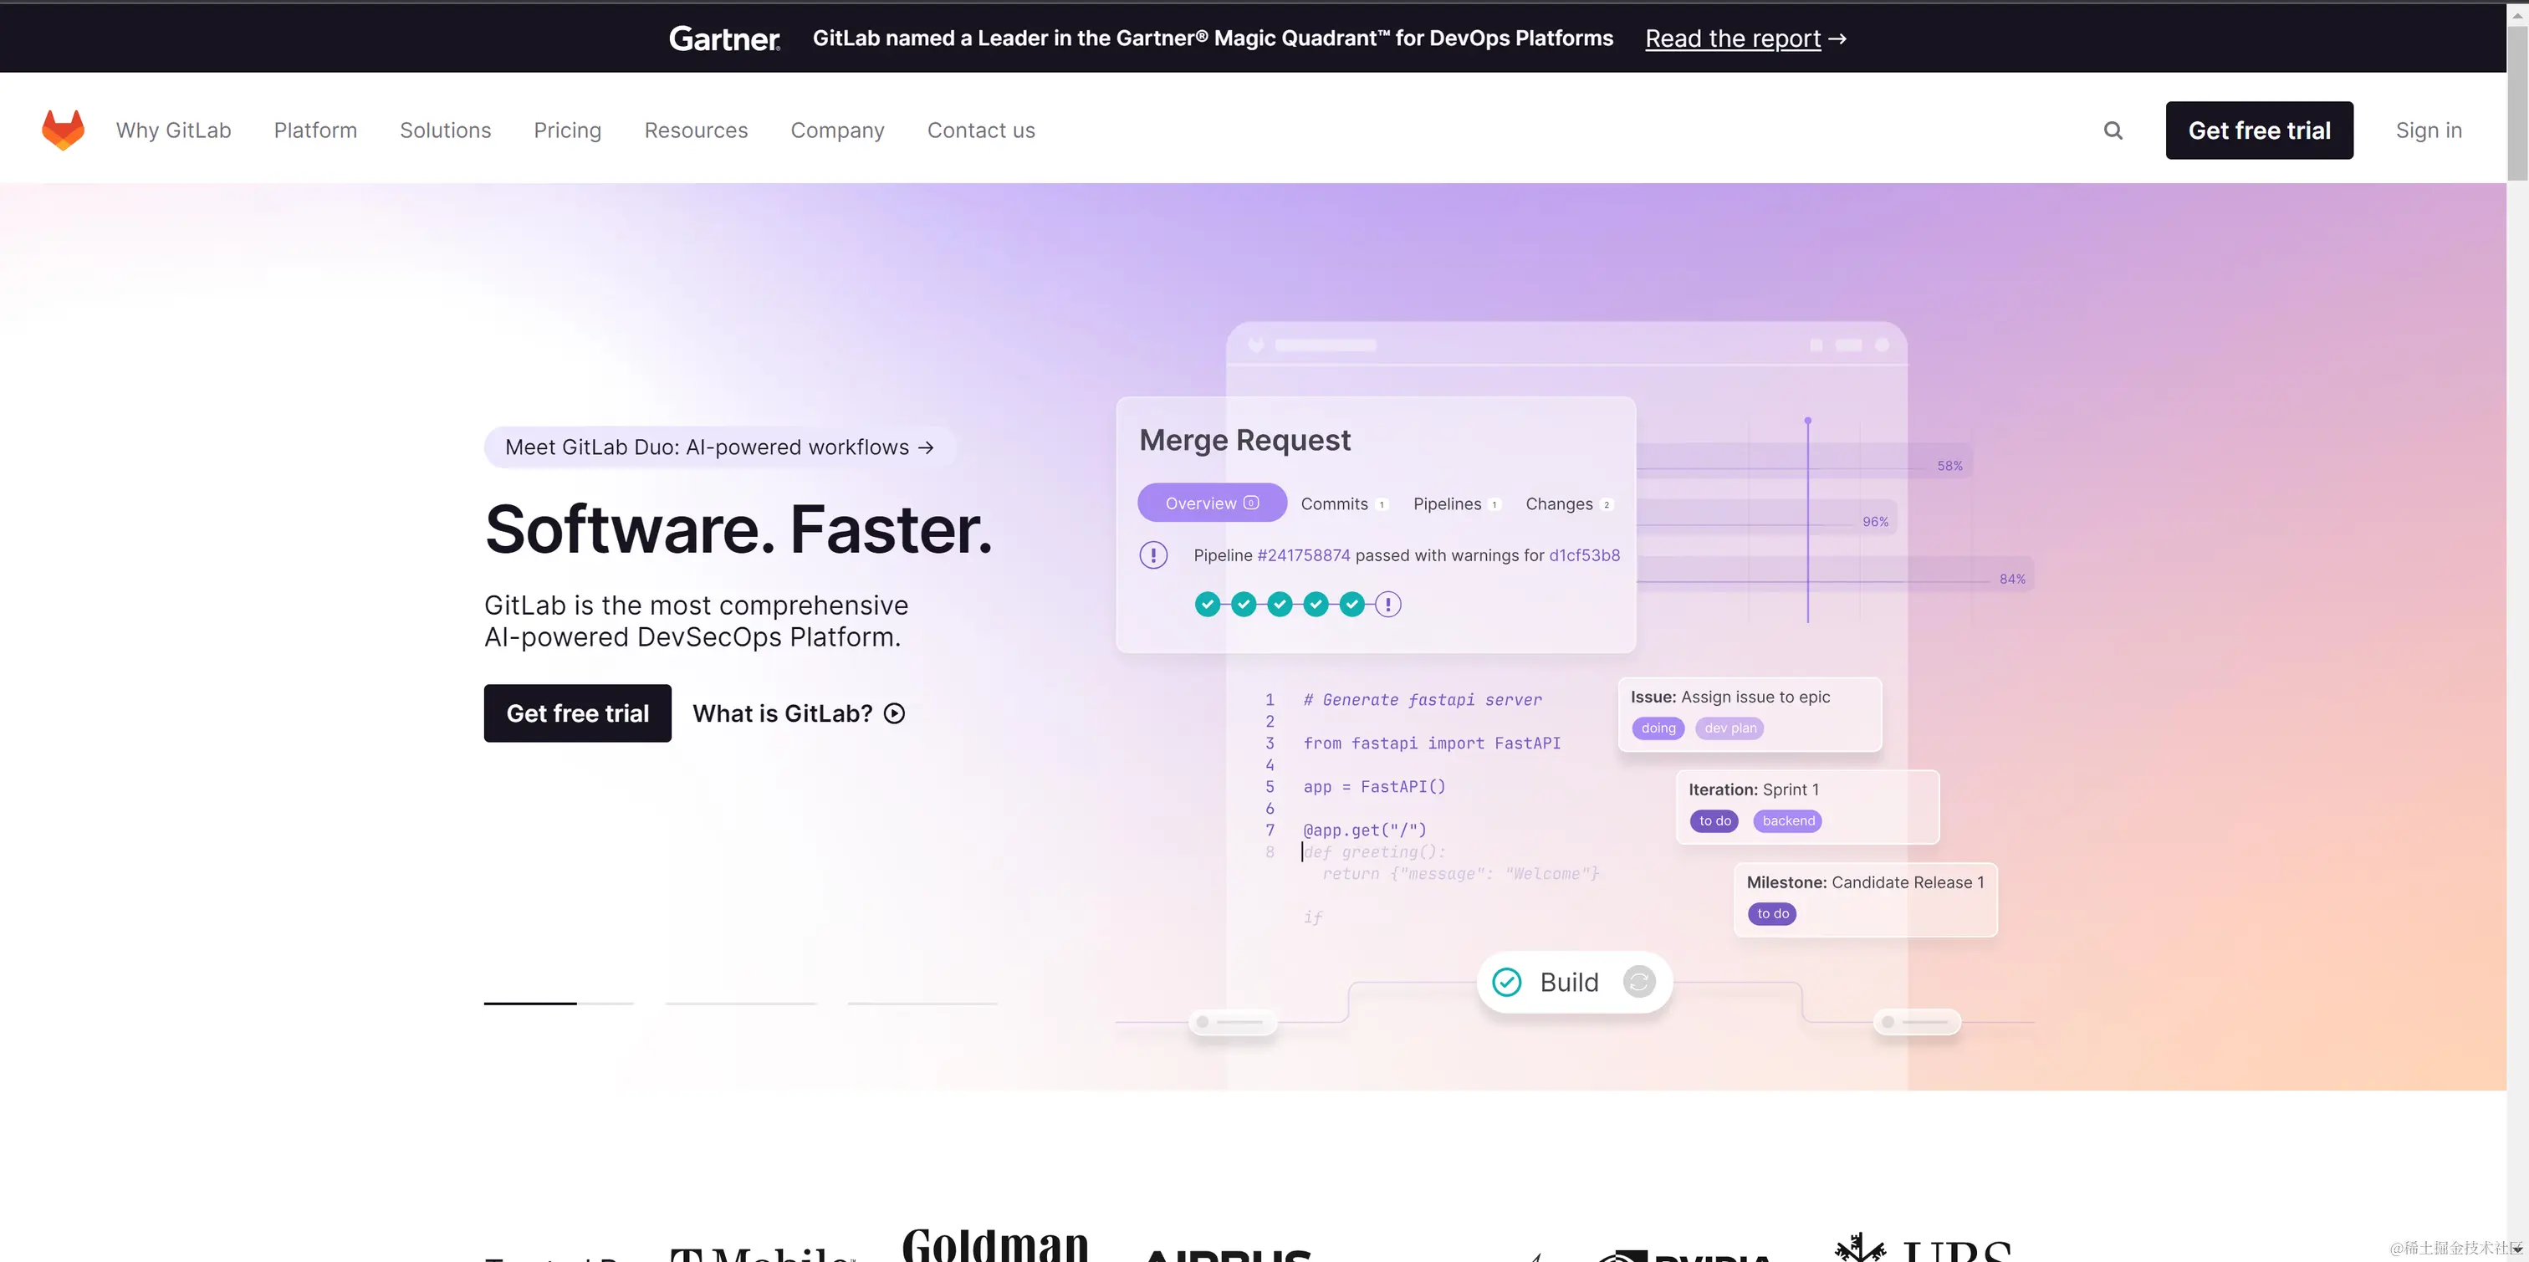Image resolution: width=2529 pixels, height=1262 pixels.
Task: Click the third hero carousel indicator
Action: point(922,1003)
